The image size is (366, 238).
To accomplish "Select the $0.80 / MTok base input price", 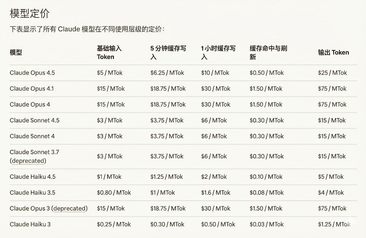I will click(x=114, y=193).
